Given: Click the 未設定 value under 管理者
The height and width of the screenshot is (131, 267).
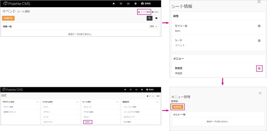Looking at the screenshot, I should click(179, 73).
